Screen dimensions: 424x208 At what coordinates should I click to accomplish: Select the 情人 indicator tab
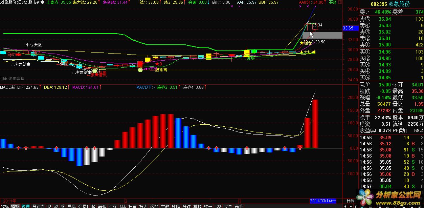coord(143,206)
